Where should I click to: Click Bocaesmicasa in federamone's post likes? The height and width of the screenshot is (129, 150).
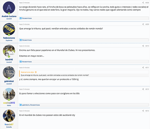27,40
